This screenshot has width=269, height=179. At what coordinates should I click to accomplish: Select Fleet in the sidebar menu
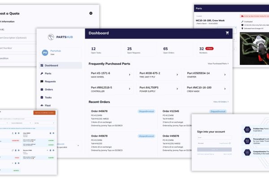click(48, 105)
